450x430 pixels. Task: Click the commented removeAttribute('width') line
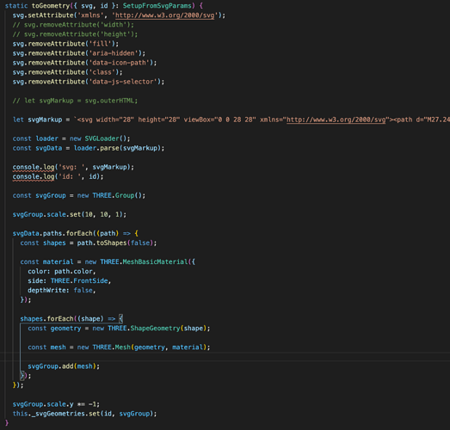click(x=73, y=25)
